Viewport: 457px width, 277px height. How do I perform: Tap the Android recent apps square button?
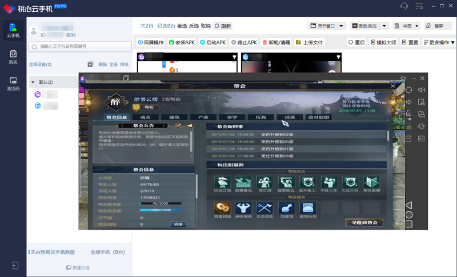[x=409, y=224]
